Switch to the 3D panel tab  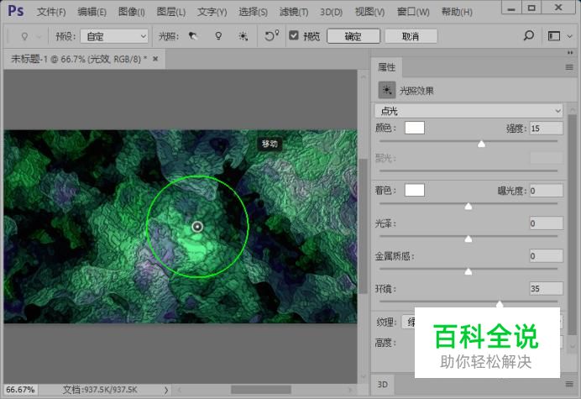[382, 385]
